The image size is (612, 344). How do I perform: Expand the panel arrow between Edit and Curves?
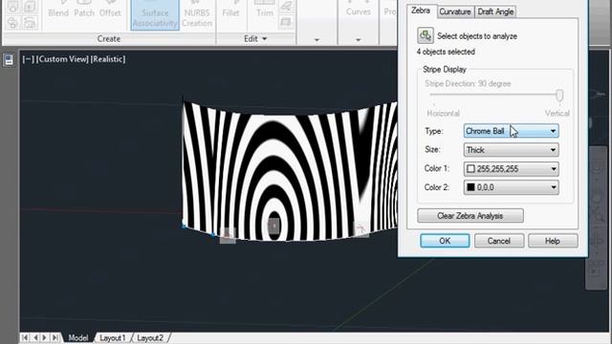317,40
